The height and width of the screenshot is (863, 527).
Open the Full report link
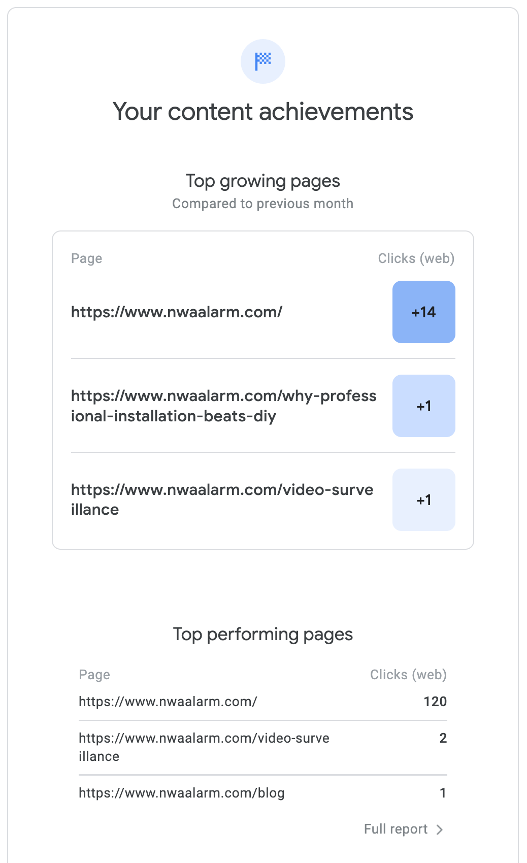396,829
